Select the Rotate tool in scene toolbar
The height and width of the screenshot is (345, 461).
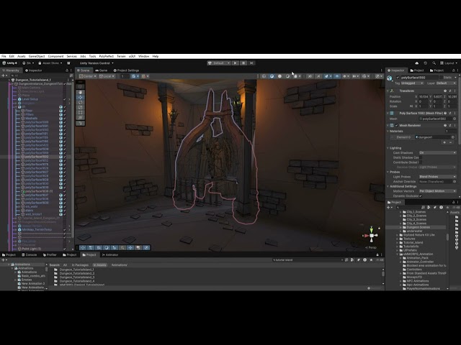pyautogui.click(x=80, y=102)
